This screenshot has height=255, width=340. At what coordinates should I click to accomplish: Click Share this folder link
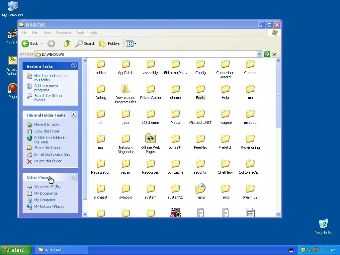tap(47, 148)
